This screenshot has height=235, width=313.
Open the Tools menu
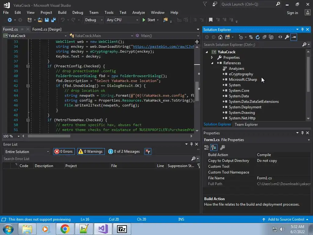pyautogui.click(x=109, y=12)
